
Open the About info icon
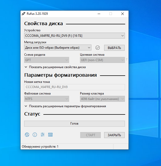click(35, 135)
